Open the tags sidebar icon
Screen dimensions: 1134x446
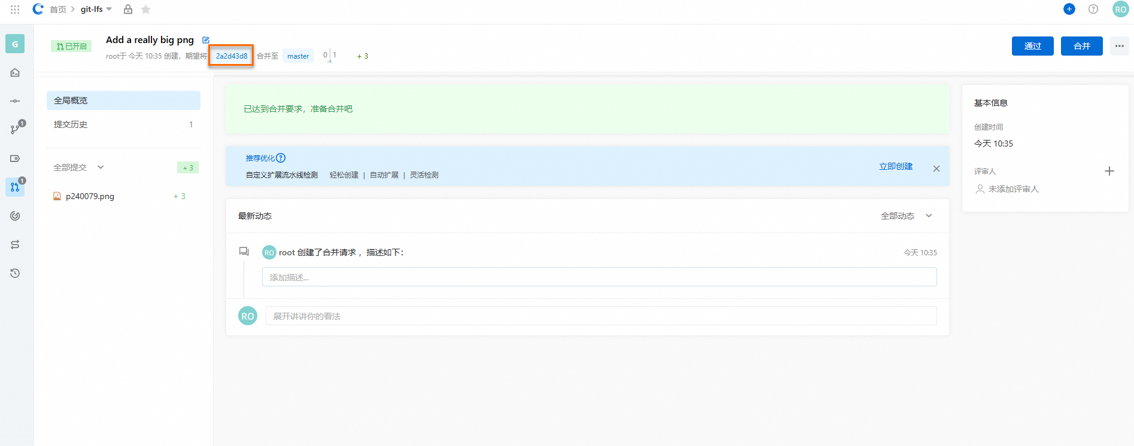point(15,158)
